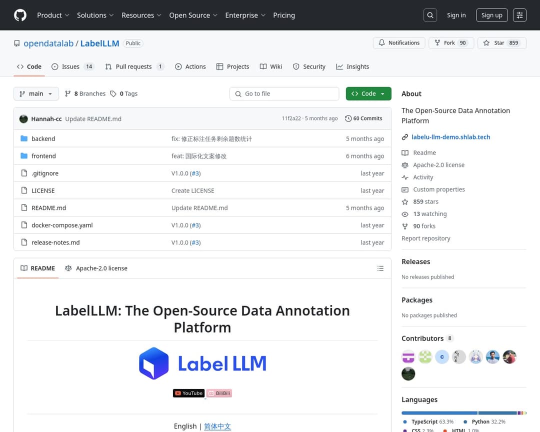
Task: Open the frontend folder
Action: point(43,155)
